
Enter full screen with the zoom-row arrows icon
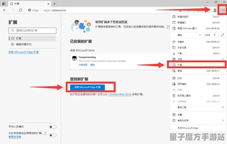222,35
